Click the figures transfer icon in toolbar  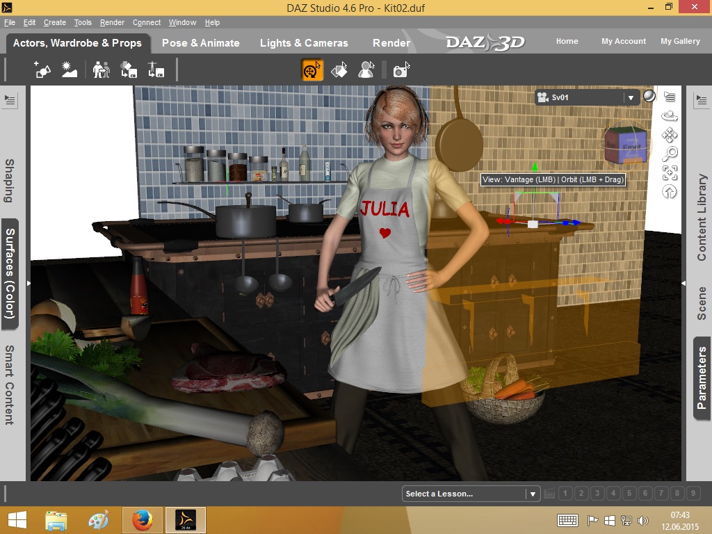point(102,70)
